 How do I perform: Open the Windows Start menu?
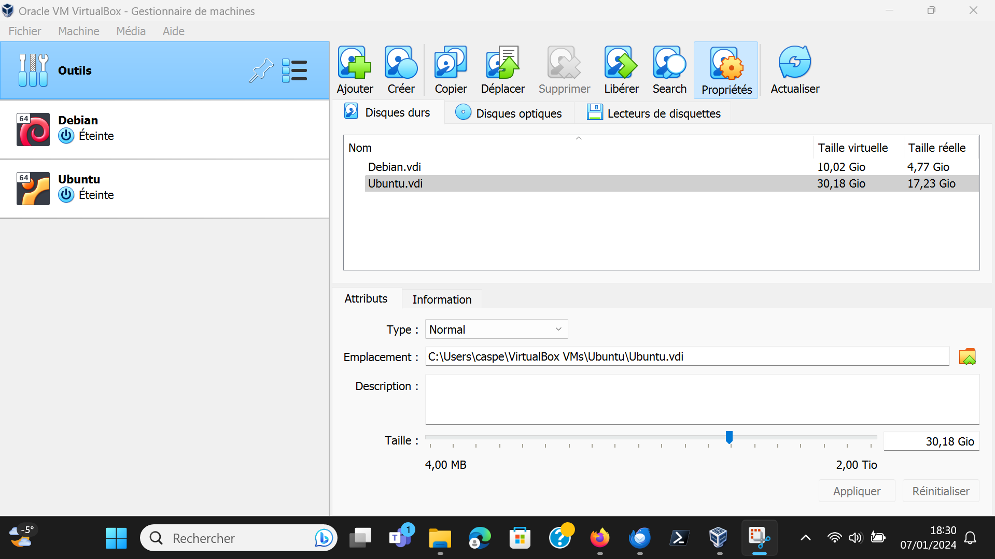coord(116,538)
